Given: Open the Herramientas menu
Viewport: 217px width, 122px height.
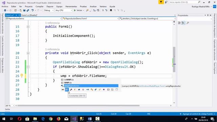Looking at the screenshot, I should [x=71, y=6].
